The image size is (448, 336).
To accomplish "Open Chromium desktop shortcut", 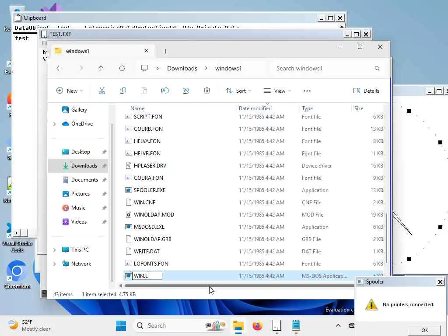I will 17,275.
